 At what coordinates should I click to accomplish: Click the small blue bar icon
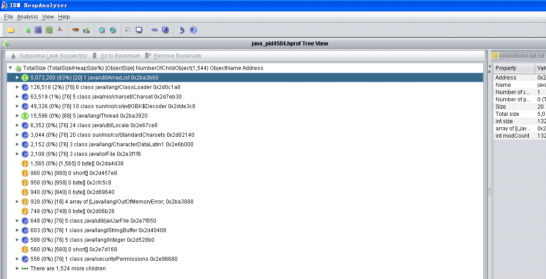[154, 30]
